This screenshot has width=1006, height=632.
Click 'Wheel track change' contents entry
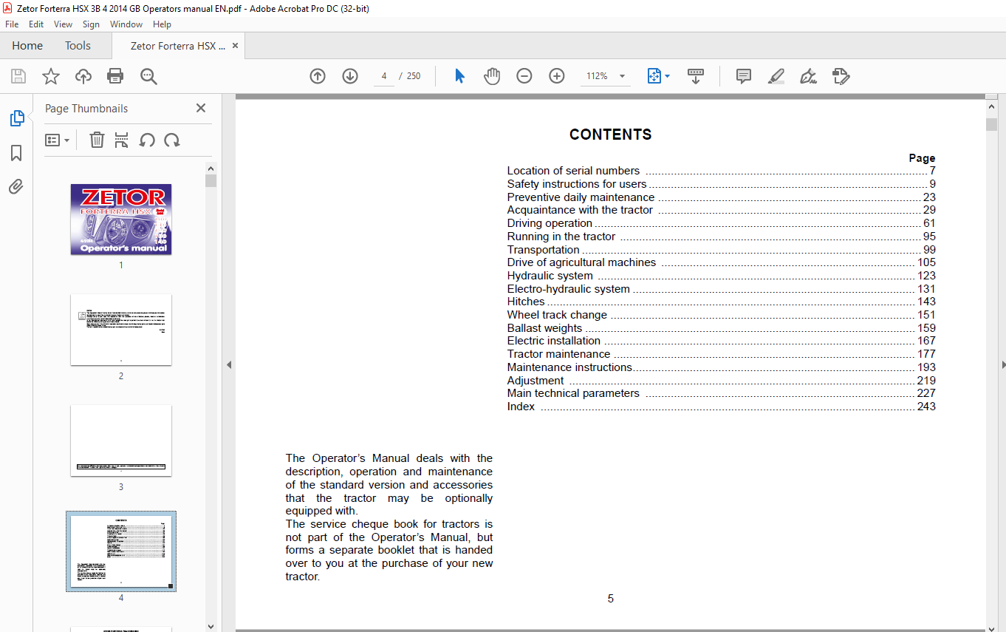(722, 315)
